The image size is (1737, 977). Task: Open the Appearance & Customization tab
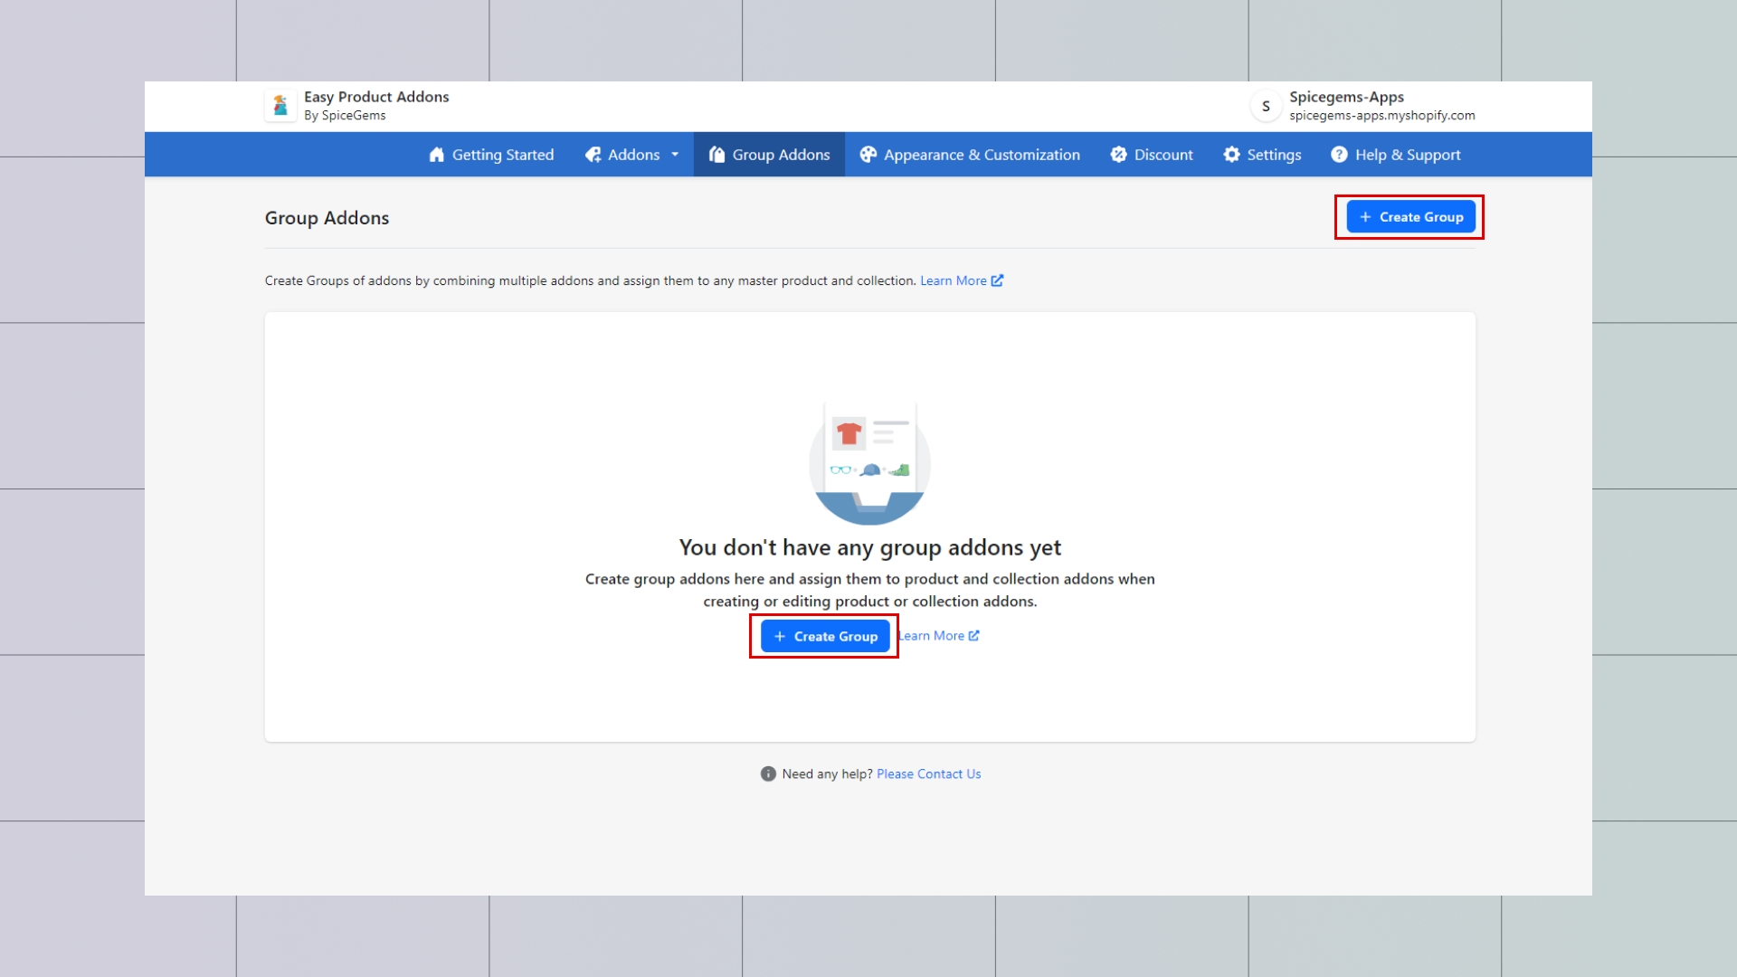[981, 155]
